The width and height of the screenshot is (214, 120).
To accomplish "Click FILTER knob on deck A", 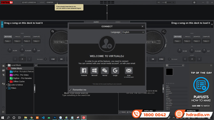I will 10,50.
